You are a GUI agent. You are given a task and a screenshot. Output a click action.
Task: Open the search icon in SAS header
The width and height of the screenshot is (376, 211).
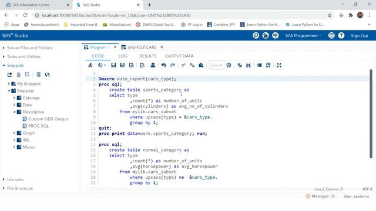pyautogui.click(x=256, y=35)
